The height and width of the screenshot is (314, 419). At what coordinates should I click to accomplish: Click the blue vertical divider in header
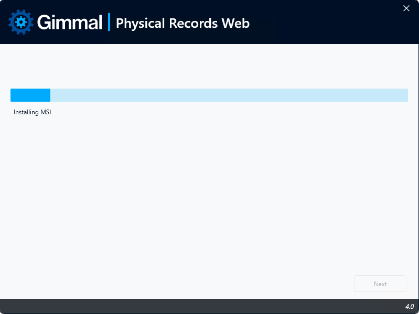click(109, 22)
